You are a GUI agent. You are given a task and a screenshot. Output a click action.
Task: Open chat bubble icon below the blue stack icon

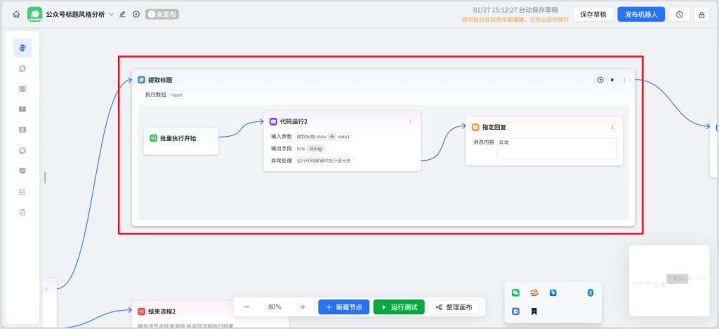(22, 69)
